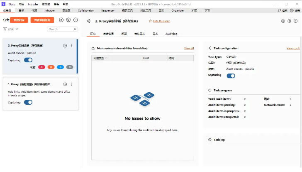Click the blue low-severity issue count badge
The height and width of the screenshot is (172, 302).
point(60,67)
